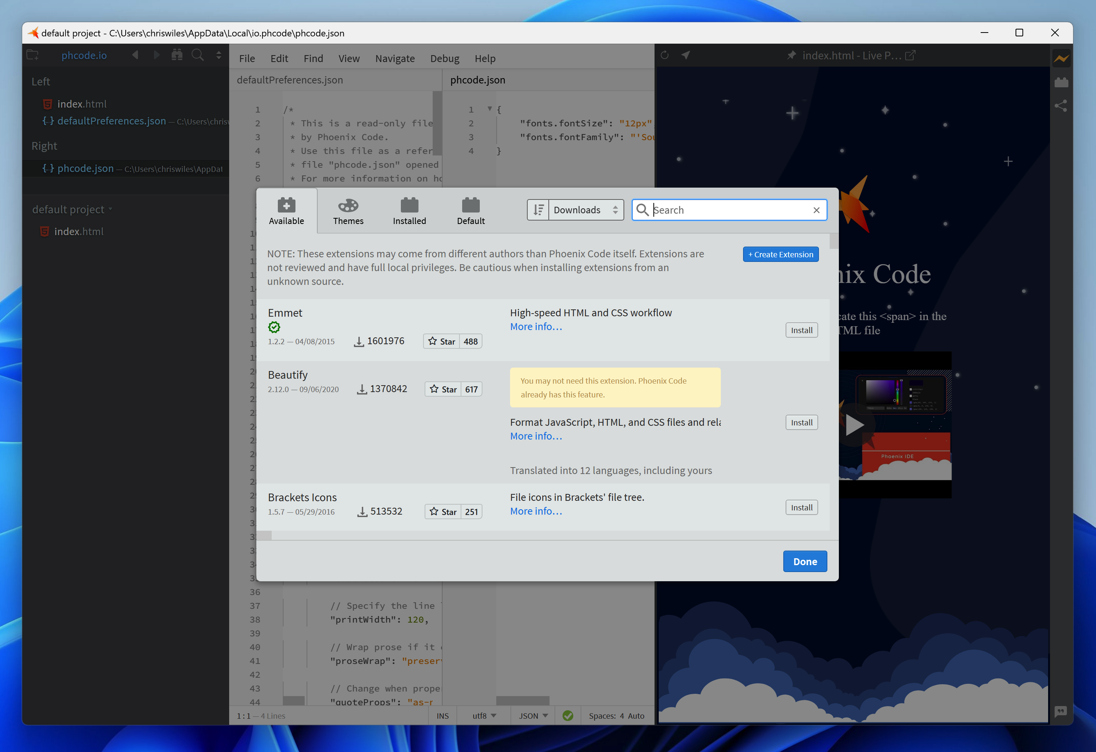Click the Create Extension button
The width and height of the screenshot is (1096, 752).
[x=781, y=255]
